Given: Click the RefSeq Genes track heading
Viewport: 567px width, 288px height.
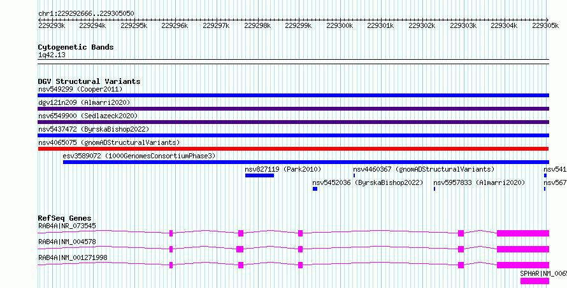Looking at the screenshot, I should point(65,218).
